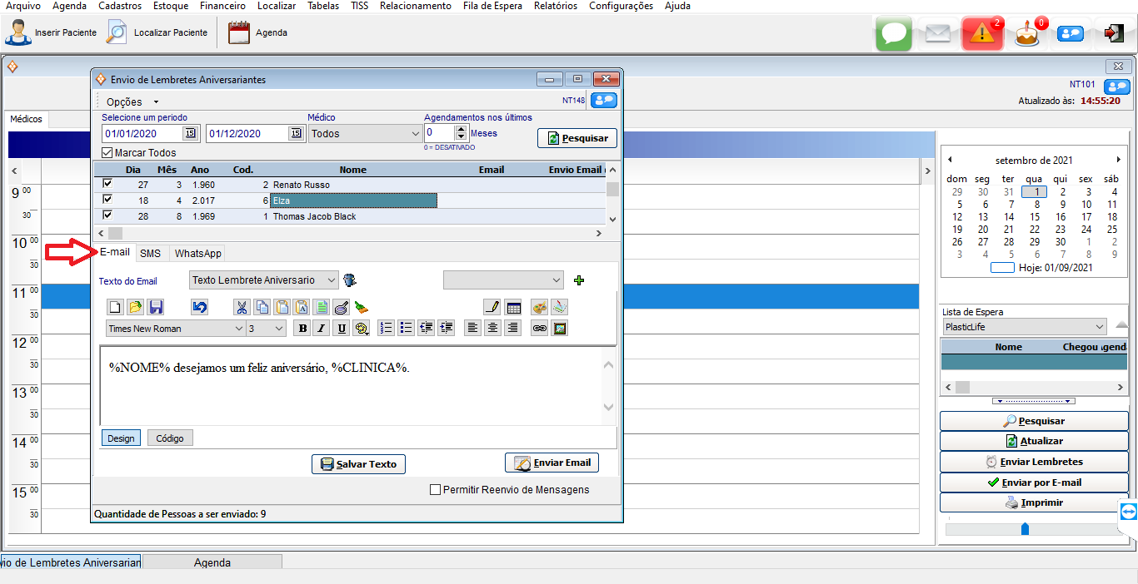Enable Permitir Reenvio de Mensagens checkbox
The height and width of the screenshot is (584, 1138).
pyautogui.click(x=435, y=490)
